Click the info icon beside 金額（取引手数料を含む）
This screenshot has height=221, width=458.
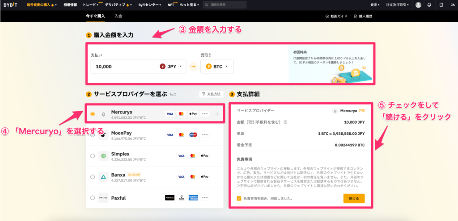[x=285, y=121]
